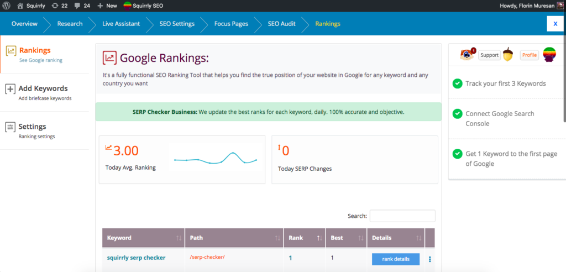The height and width of the screenshot is (272, 566).
Task: Click the plus New content item
Action: (x=108, y=6)
